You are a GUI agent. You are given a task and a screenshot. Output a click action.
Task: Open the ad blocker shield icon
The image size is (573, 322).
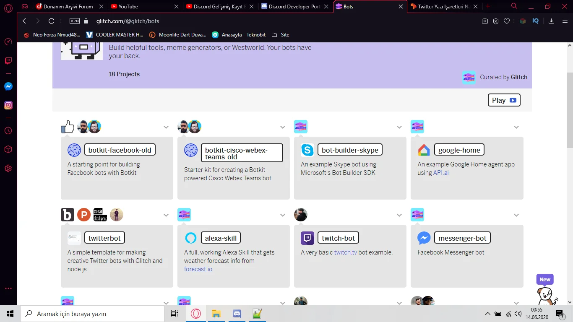click(496, 21)
